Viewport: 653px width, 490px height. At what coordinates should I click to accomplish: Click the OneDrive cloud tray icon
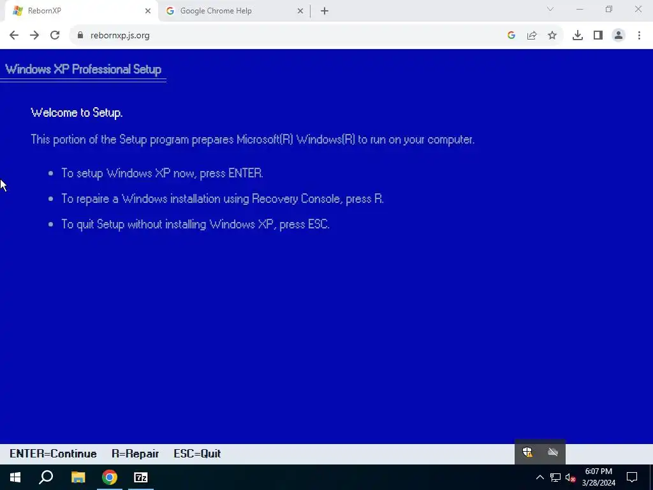coord(553,452)
